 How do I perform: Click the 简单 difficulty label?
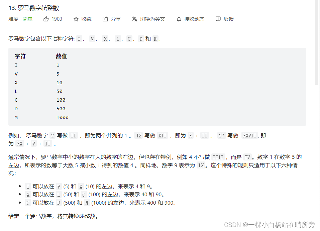tap(27, 19)
